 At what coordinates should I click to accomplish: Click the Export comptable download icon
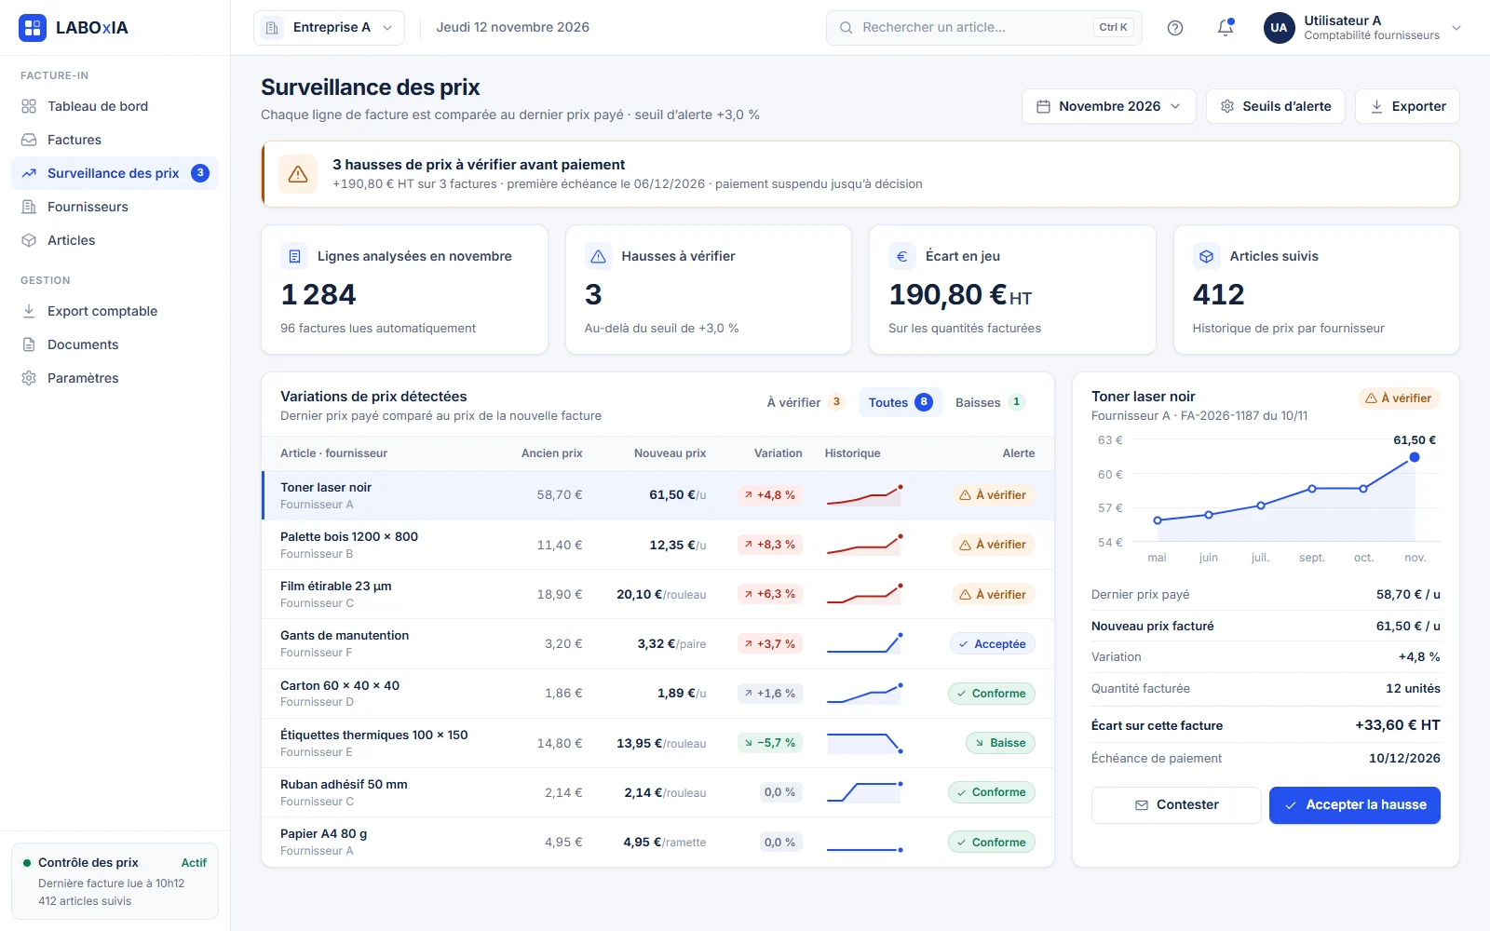[29, 311]
